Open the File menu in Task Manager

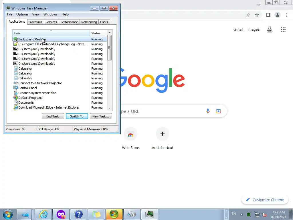click(x=10, y=14)
